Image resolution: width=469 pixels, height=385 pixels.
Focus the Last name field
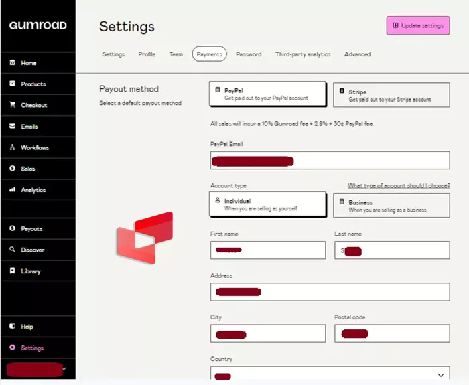tap(392, 250)
